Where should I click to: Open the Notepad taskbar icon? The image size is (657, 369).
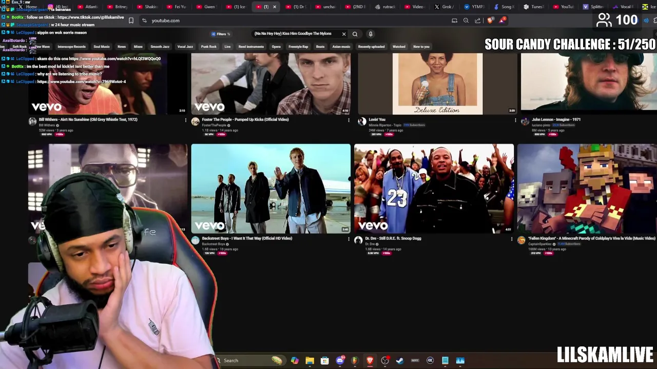tap(445, 360)
